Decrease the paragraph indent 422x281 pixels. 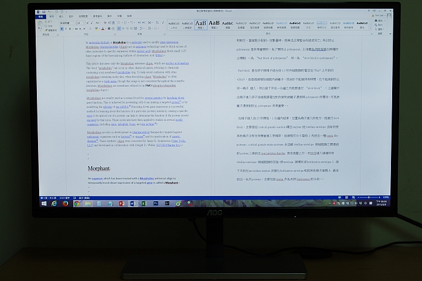click(x=139, y=23)
